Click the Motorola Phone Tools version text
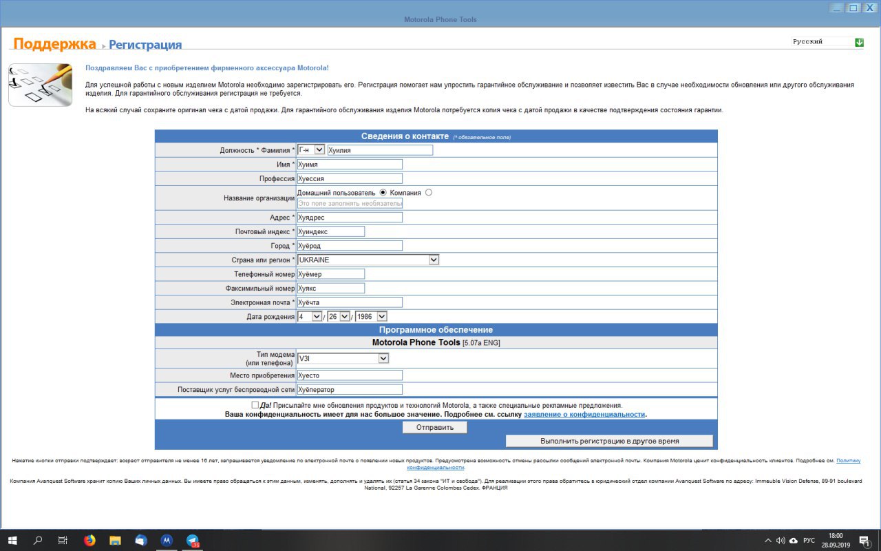This screenshot has width=881, height=551. 436,342
